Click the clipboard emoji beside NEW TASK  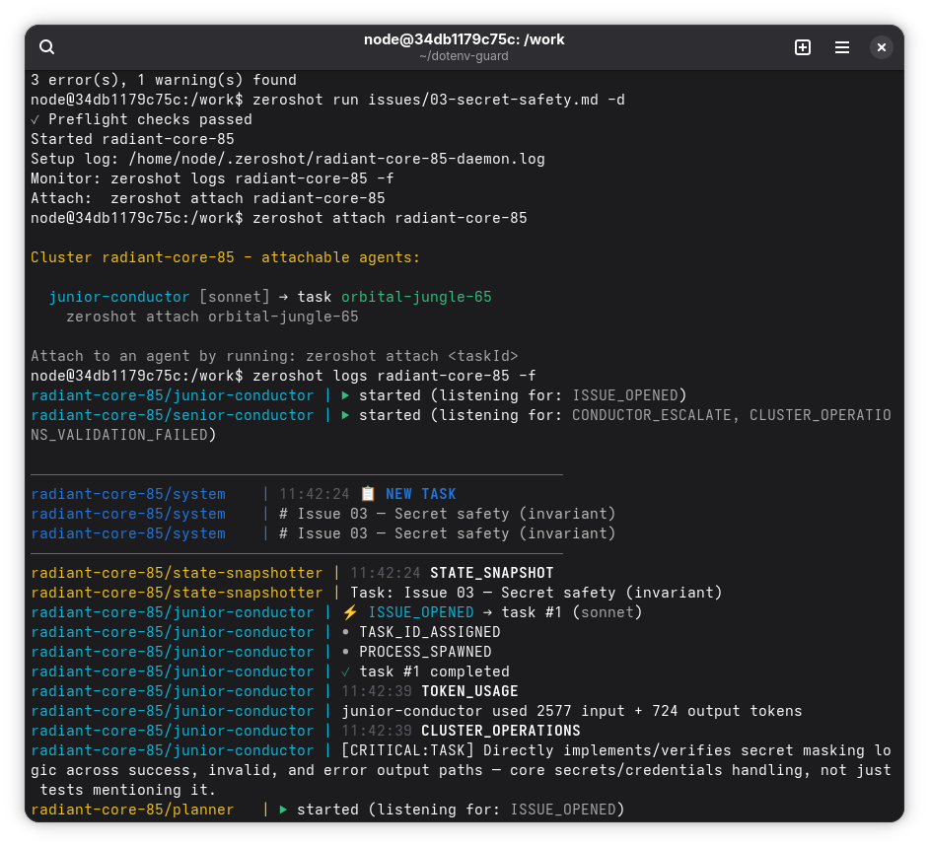368,493
